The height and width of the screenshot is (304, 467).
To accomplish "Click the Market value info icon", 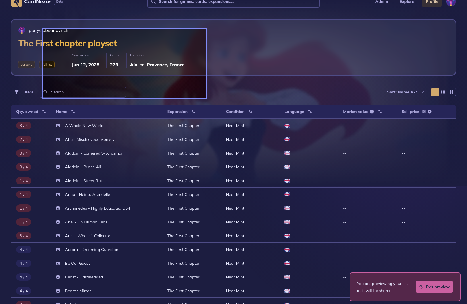I will 372,112.
